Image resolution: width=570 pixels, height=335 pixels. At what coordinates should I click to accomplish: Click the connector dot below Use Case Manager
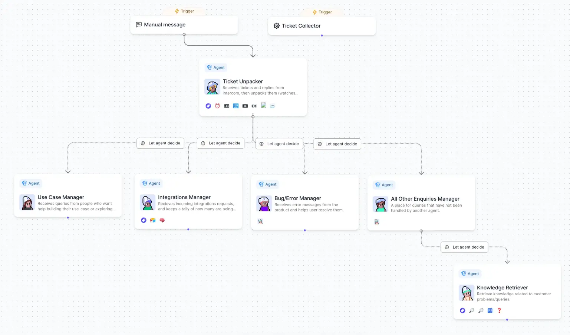click(x=68, y=218)
